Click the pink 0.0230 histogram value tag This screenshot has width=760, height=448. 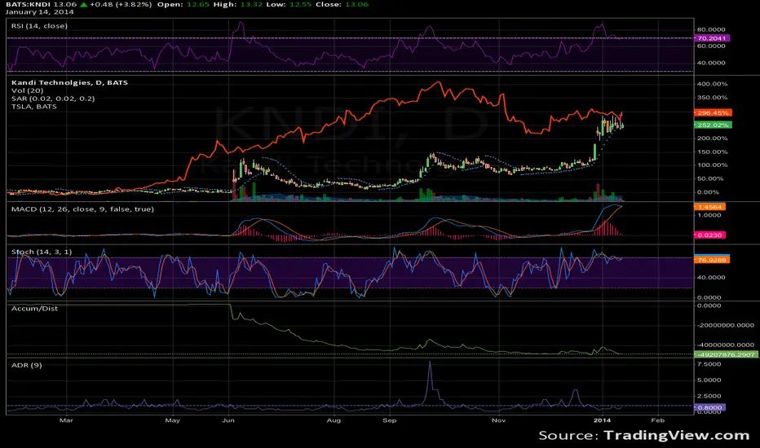pos(709,235)
